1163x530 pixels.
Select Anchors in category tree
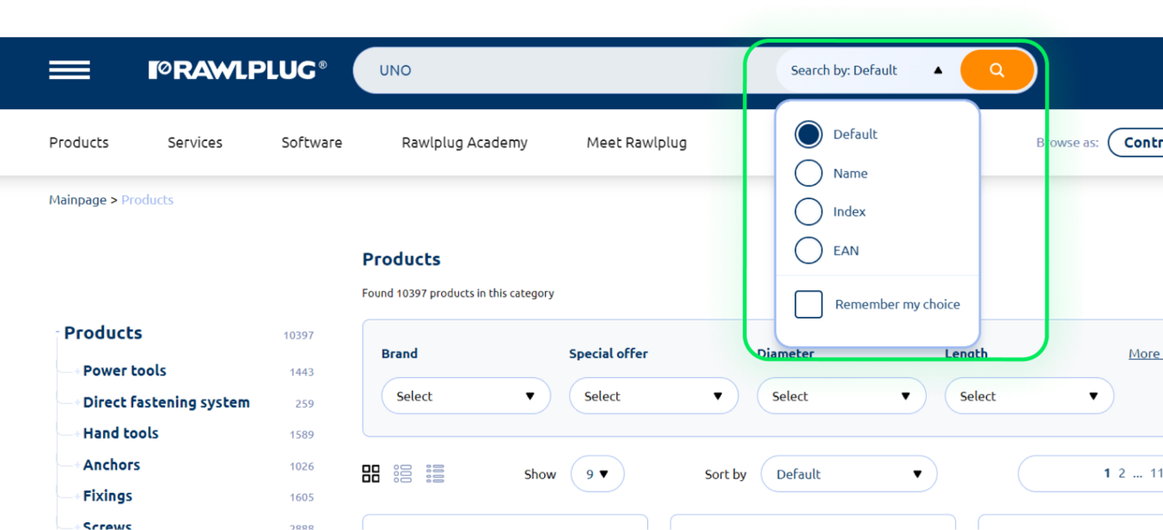(x=111, y=464)
